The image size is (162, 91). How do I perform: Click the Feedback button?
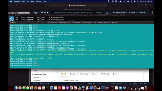click(35, 84)
